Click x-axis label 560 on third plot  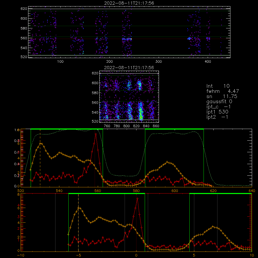point(98,191)
